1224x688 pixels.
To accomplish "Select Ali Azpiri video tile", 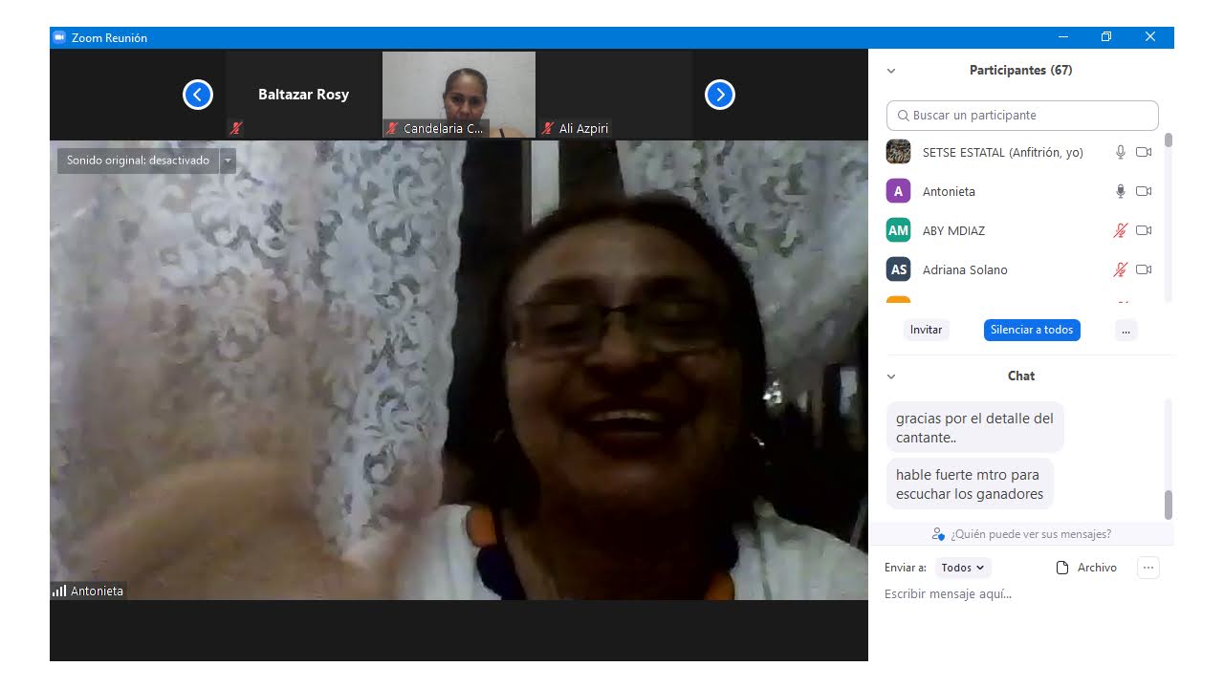I will point(615,95).
